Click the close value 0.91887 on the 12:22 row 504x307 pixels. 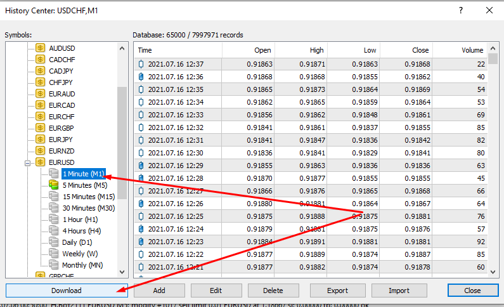[x=417, y=254]
